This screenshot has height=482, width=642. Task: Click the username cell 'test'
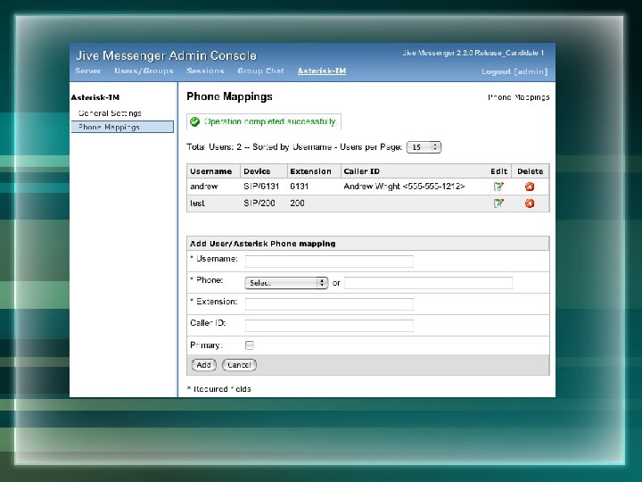click(x=197, y=204)
